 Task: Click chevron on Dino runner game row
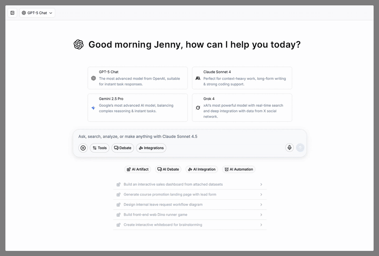click(261, 215)
